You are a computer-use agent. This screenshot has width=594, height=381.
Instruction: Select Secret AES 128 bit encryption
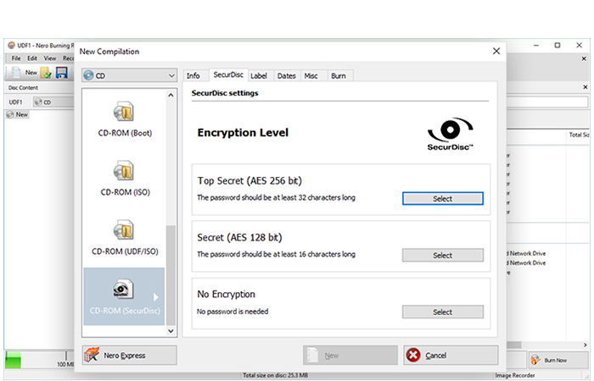442,255
